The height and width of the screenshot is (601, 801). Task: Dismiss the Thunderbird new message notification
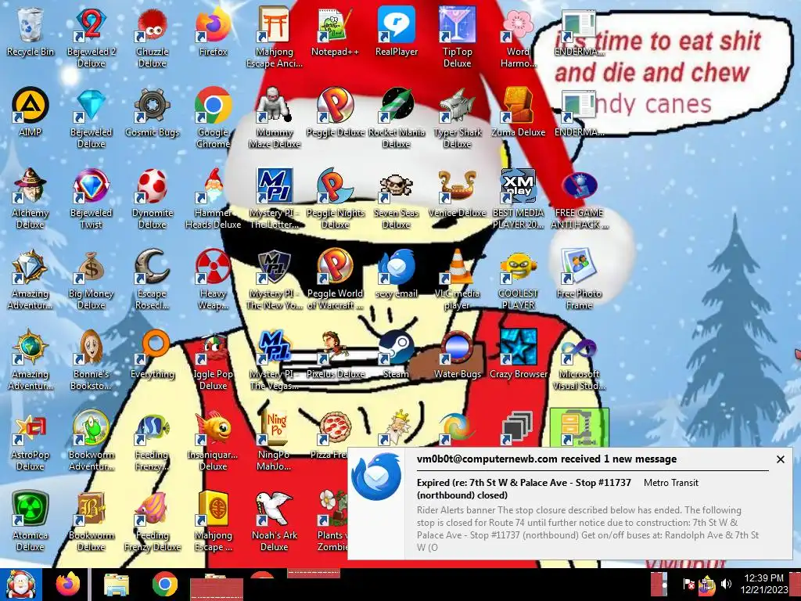(x=780, y=459)
